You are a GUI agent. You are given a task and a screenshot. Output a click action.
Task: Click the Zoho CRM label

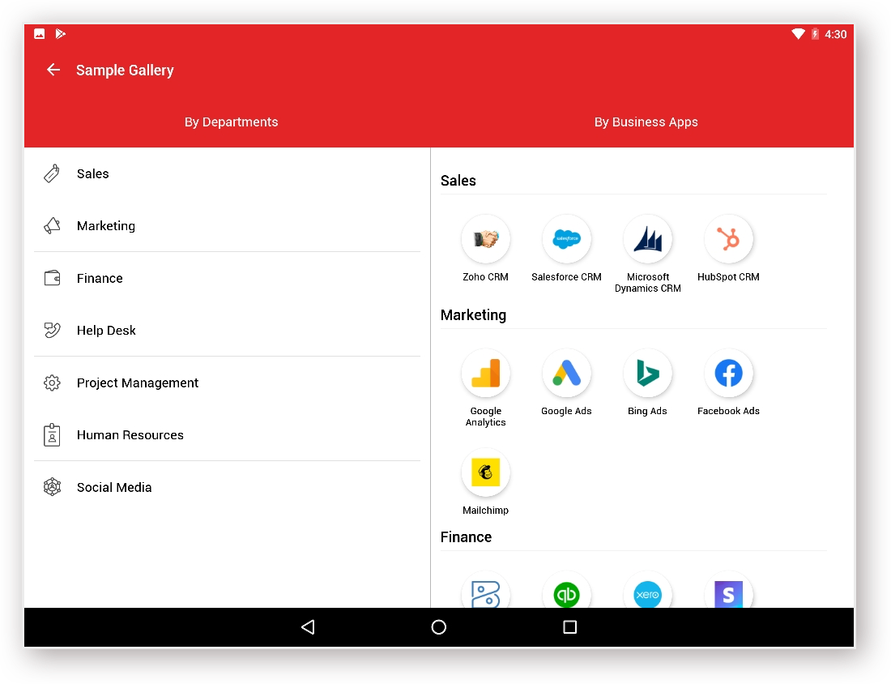click(x=485, y=277)
